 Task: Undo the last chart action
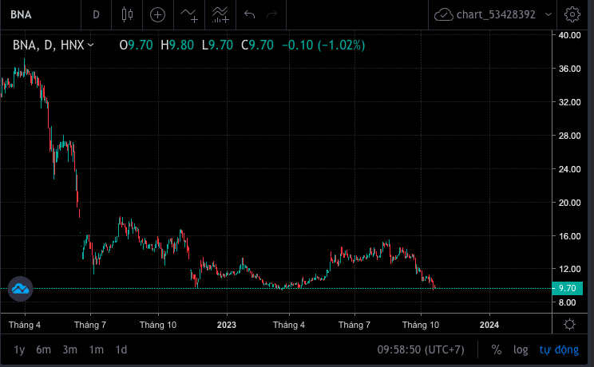pyautogui.click(x=249, y=15)
